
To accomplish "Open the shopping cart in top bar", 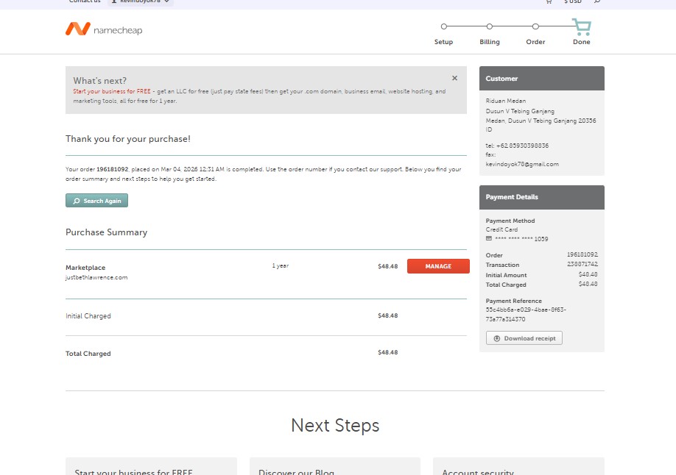I will pos(549,2).
